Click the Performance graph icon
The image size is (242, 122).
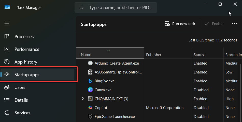pyautogui.click(x=7, y=49)
